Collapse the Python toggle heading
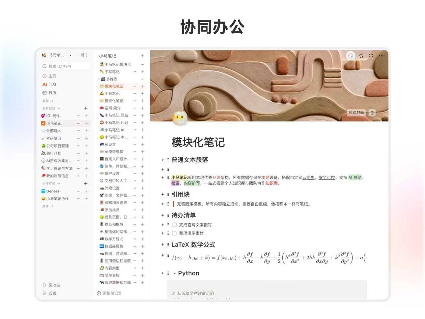 coord(175,273)
